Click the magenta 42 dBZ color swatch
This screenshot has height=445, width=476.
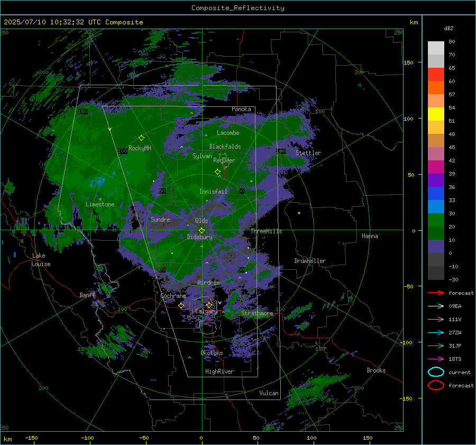[x=436, y=167]
